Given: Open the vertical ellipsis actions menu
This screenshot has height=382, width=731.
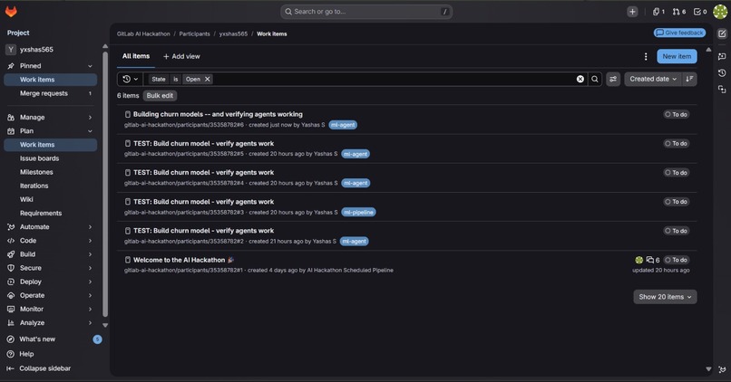Looking at the screenshot, I should click(x=646, y=56).
